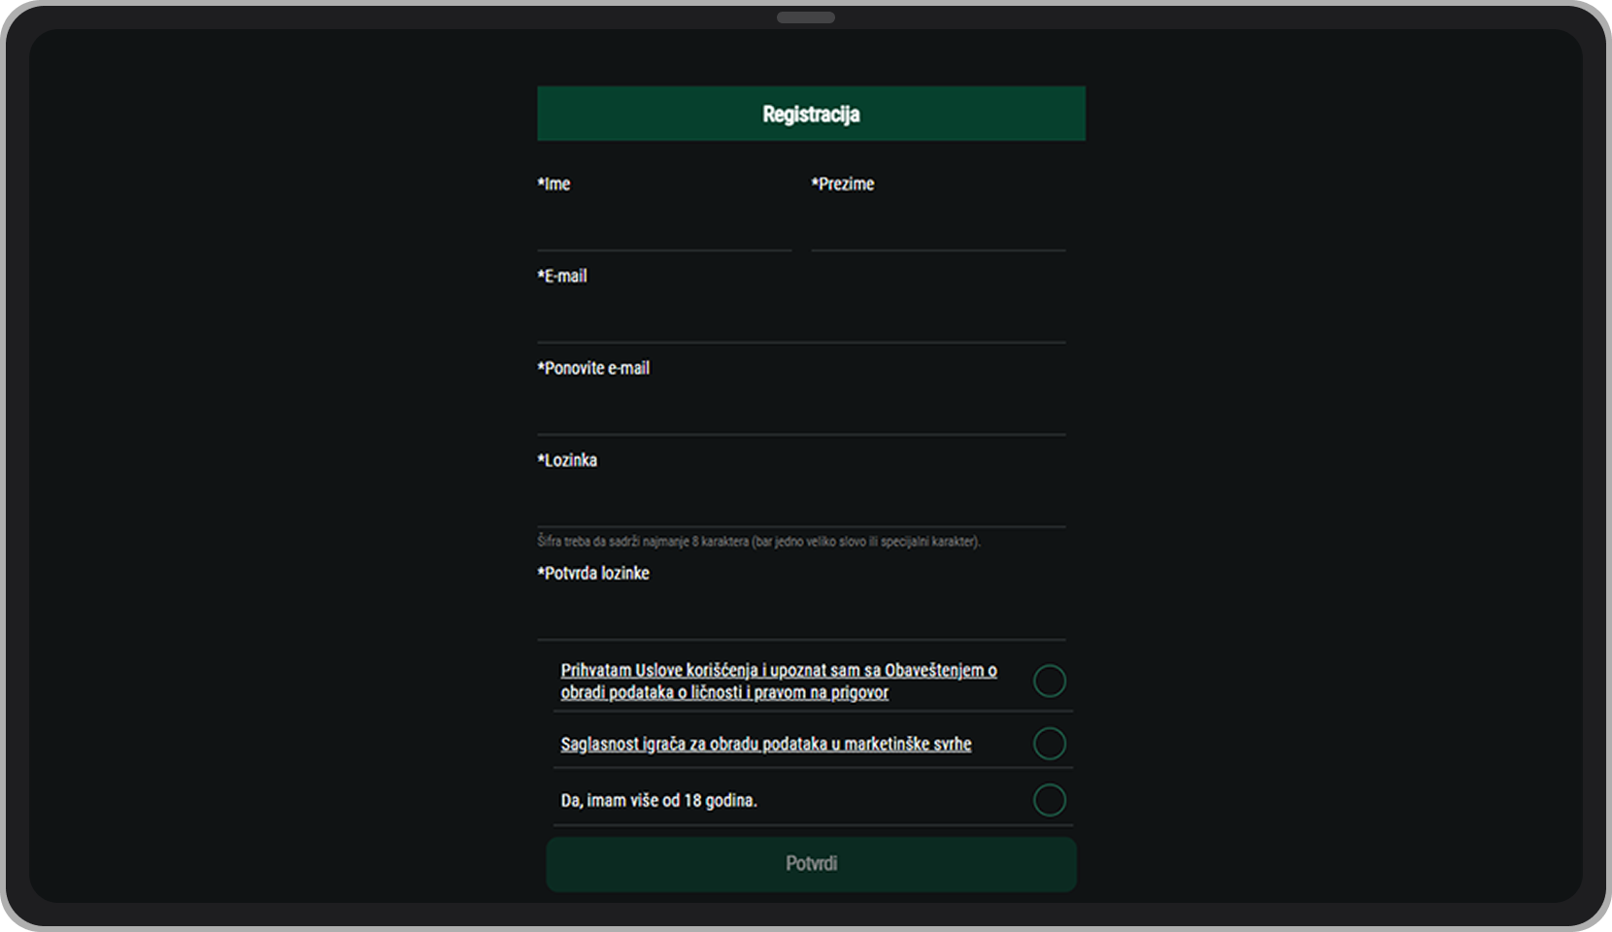The height and width of the screenshot is (932, 1612).
Task: Confirm being over 18 years checkbox
Action: click(x=1050, y=800)
